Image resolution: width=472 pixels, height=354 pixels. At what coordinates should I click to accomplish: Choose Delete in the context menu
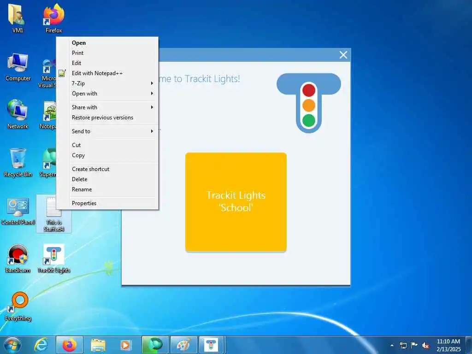coord(107,179)
